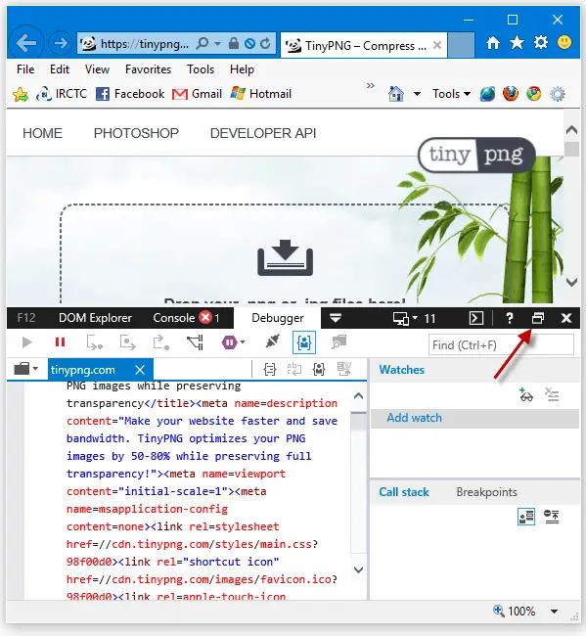
Task: Click the Add watch row
Action: [x=474, y=418]
